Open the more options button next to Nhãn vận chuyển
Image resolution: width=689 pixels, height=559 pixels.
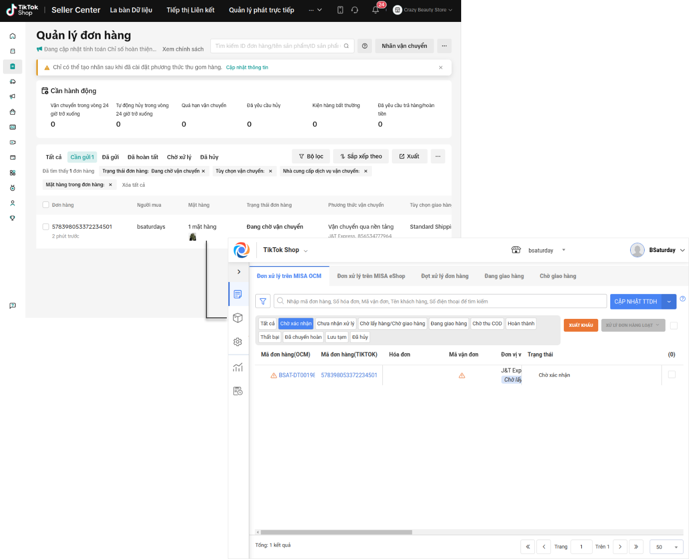pos(444,46)
